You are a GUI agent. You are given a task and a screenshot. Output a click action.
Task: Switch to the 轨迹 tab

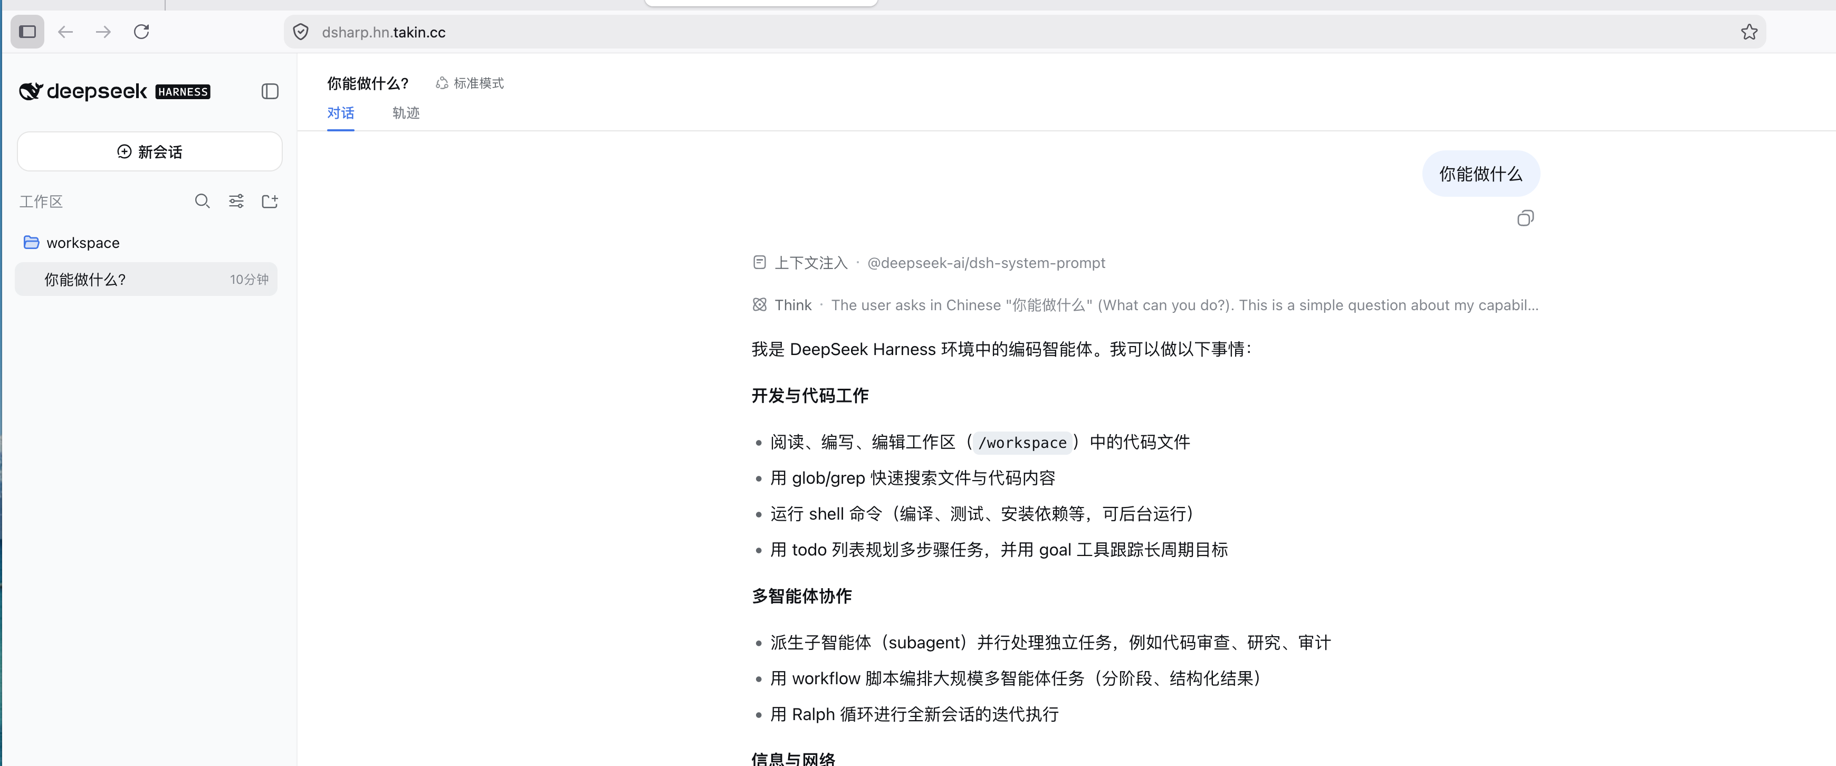tap(406, 113)
